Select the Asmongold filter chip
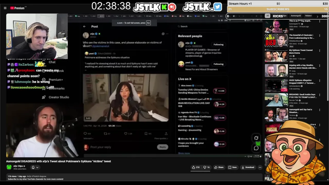Screen dimensions: 329x185 (x=296, y=16)
